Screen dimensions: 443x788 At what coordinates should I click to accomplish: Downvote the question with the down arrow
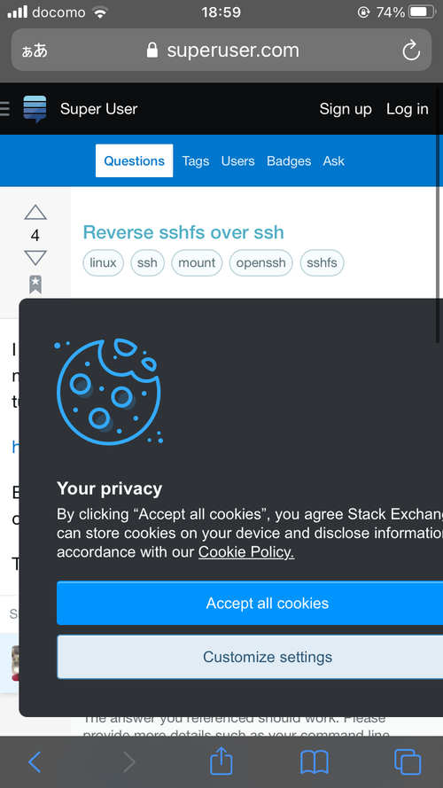[35, 257]
